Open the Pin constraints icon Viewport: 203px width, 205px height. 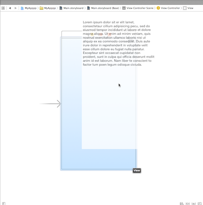tap(188, 203)
